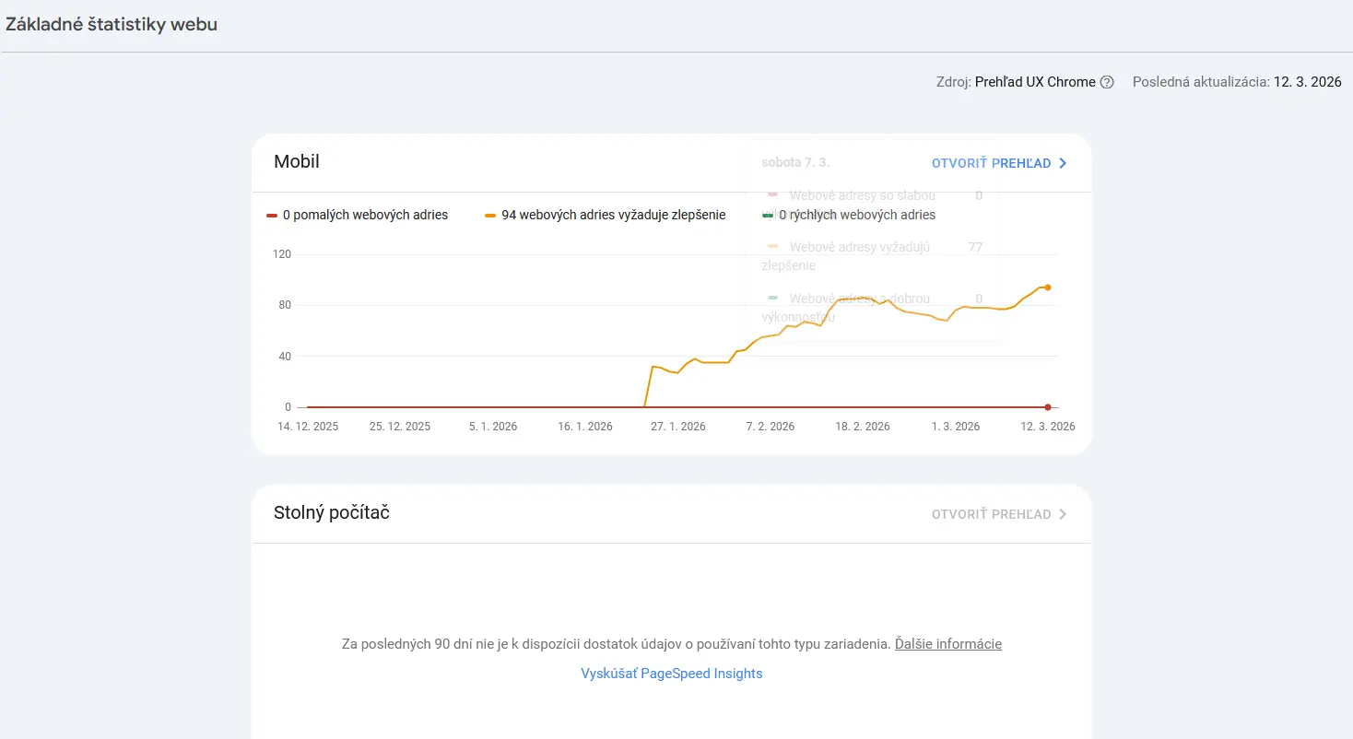Click the Stolný počítač card title
The width and height of the screenshot is (1353, 739).
pos(332,512)
